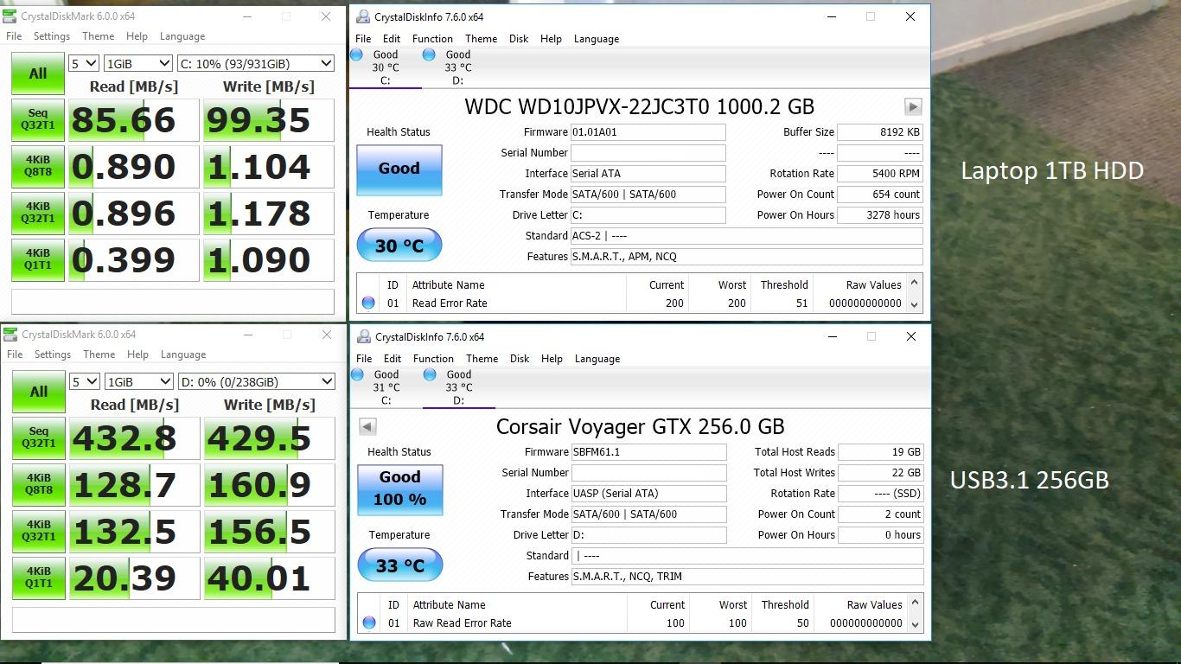Open Help menu in bottom CrystalDiskInfo
The height and width of the screenshot is (664, 1181).
point(552,359)
